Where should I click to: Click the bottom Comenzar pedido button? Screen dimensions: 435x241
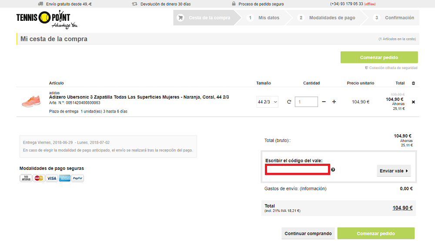coord(376,233)
